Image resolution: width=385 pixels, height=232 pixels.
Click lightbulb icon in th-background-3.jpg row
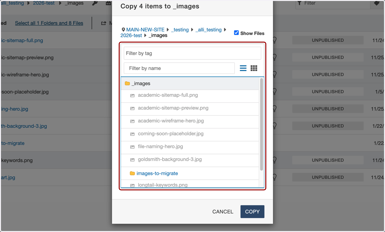tap(275, 126)
